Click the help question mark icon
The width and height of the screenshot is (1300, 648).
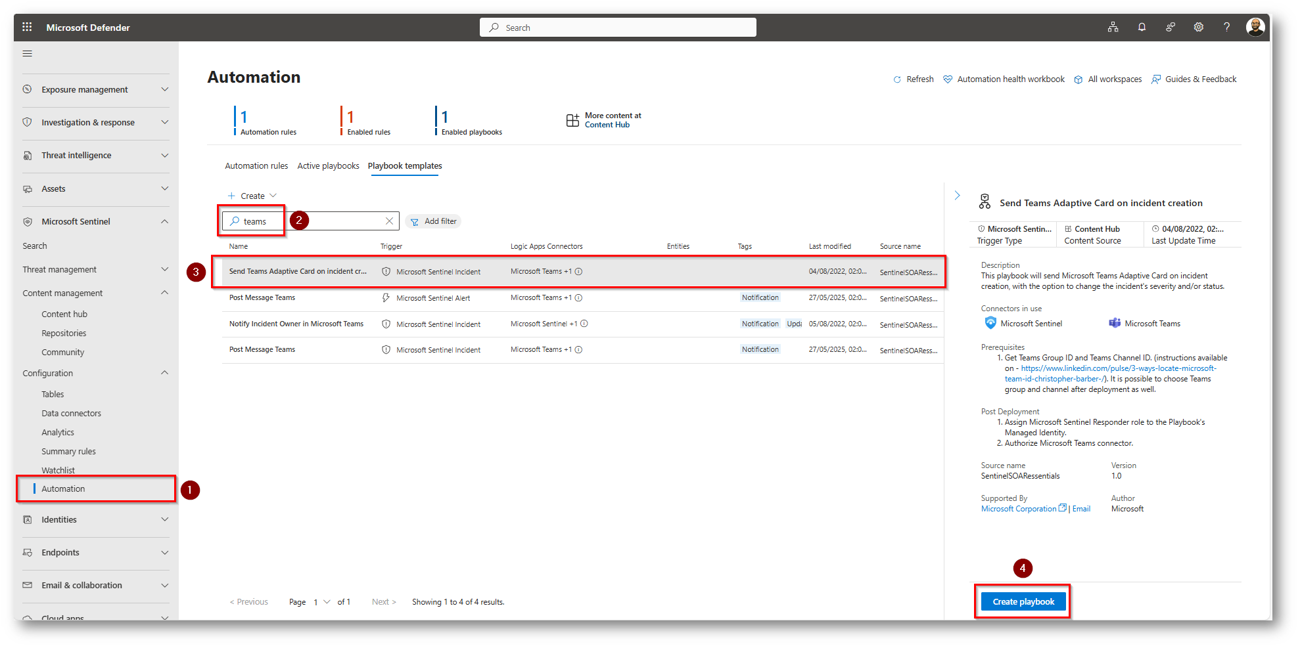(1226, 27)
